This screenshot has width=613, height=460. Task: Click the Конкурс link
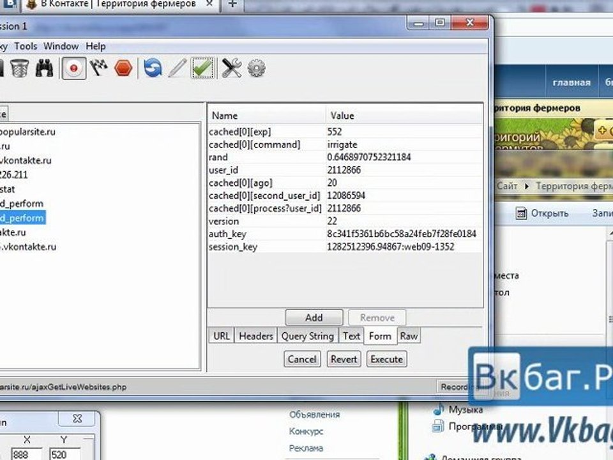[x=306, y=431]
